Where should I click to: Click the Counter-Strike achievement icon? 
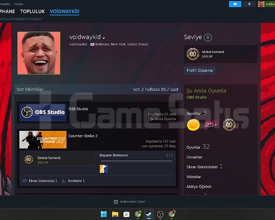(104, 169)
